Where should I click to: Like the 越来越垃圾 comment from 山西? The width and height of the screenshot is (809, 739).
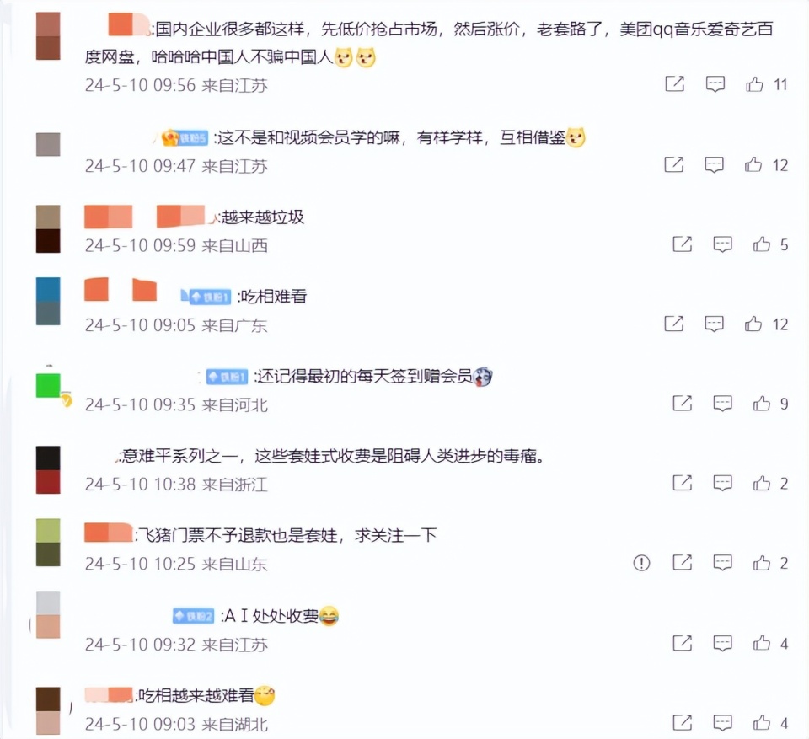pos(762,244)
